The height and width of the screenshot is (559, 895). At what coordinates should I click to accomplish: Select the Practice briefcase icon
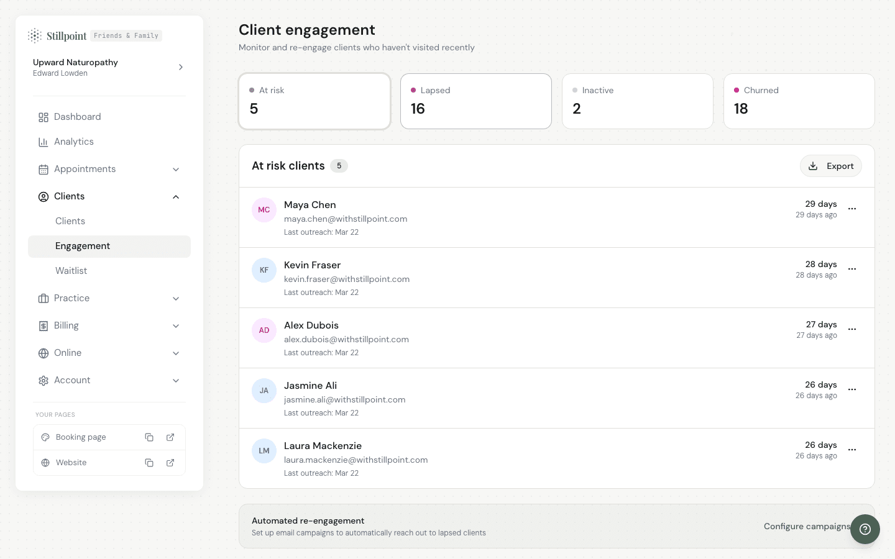(x=44, y=298)
